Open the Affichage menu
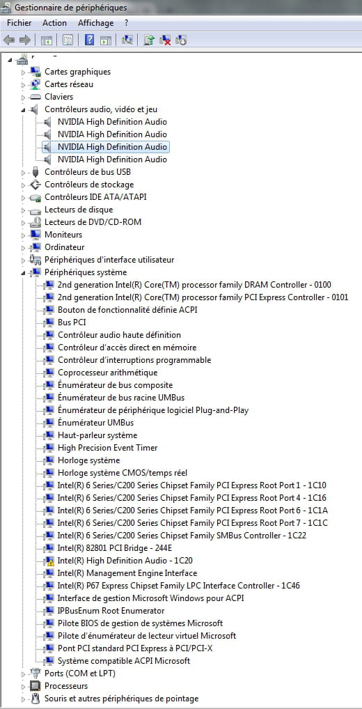362x709 pixels. [96, 22]
